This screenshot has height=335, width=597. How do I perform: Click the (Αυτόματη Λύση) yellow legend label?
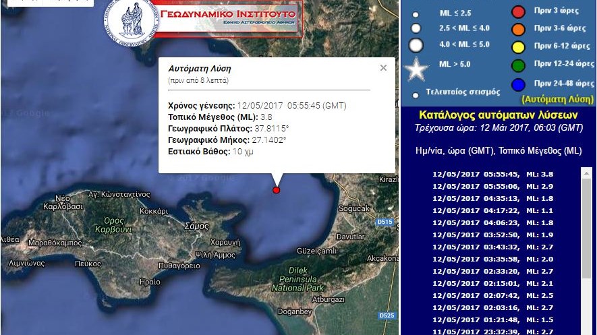pos(557,100)
